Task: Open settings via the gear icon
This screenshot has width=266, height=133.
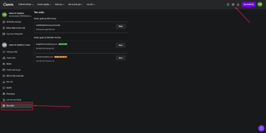Action: 233,5
